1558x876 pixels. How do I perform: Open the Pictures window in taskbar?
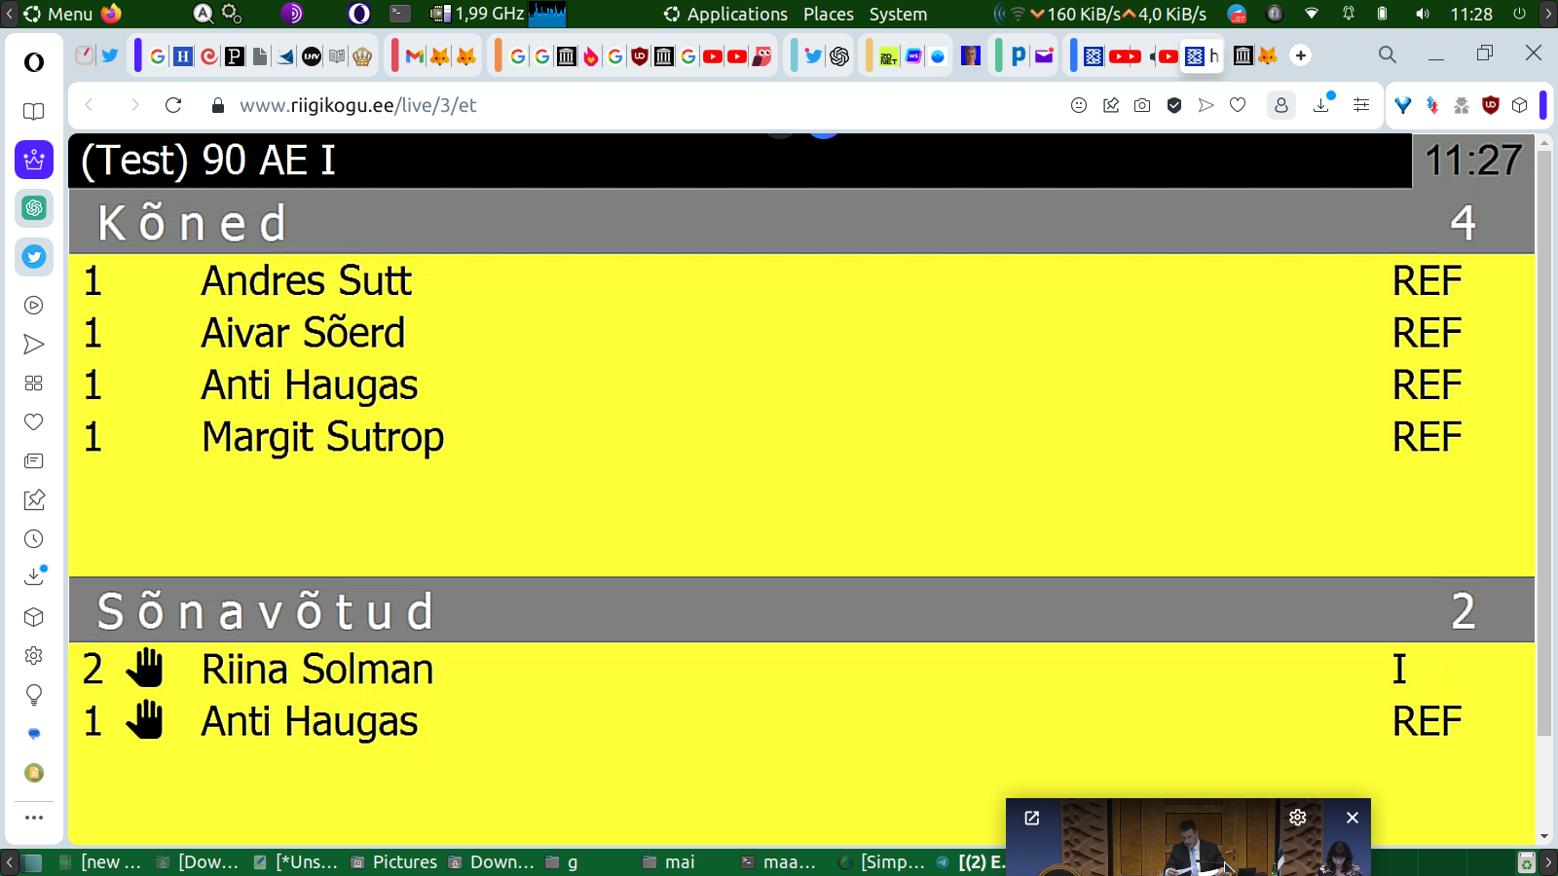(x=394, y=862)
